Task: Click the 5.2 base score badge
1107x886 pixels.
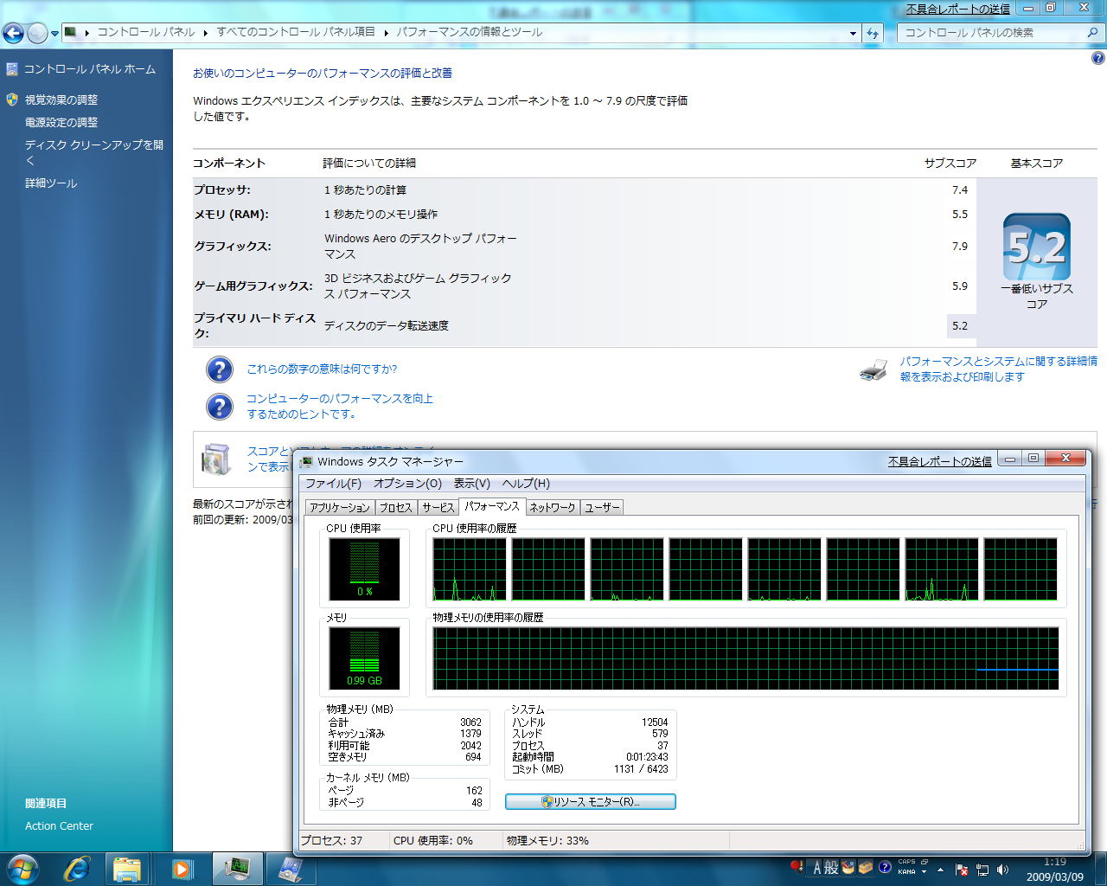Action: tap(1037, 247)
